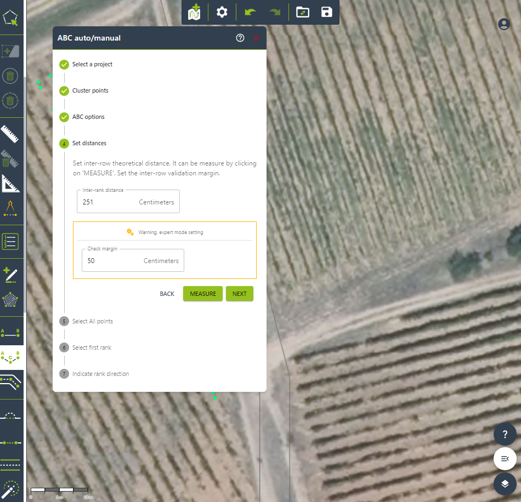Screen dimensions: 521x502
Task: Click the magic wand tool
Action: (10, 490)
